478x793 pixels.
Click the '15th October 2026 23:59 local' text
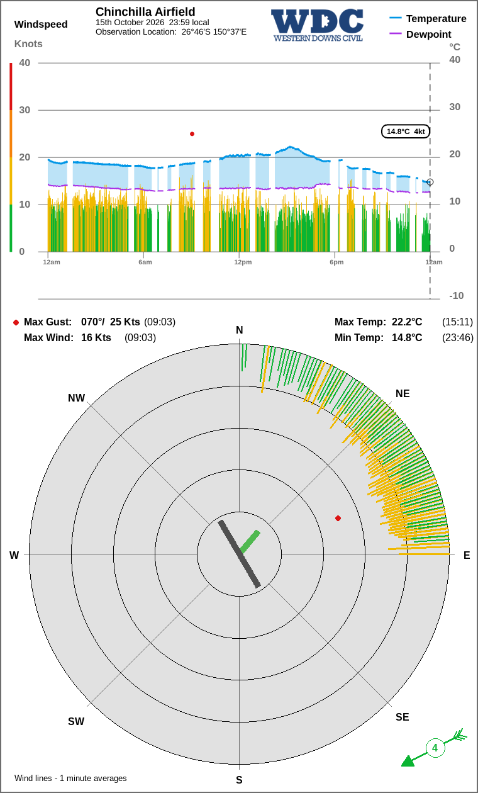click(x=152, y=23)
